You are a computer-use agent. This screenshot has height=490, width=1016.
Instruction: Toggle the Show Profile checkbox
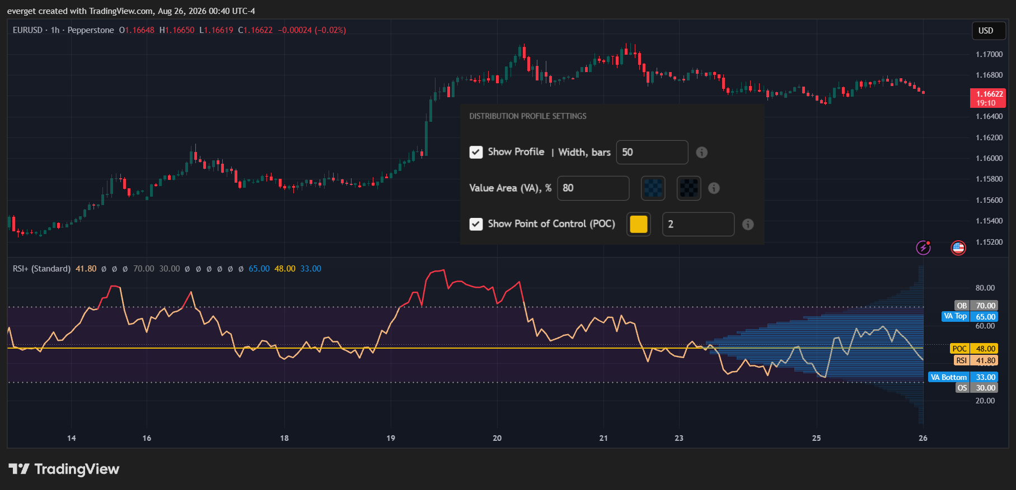[476, 152]
